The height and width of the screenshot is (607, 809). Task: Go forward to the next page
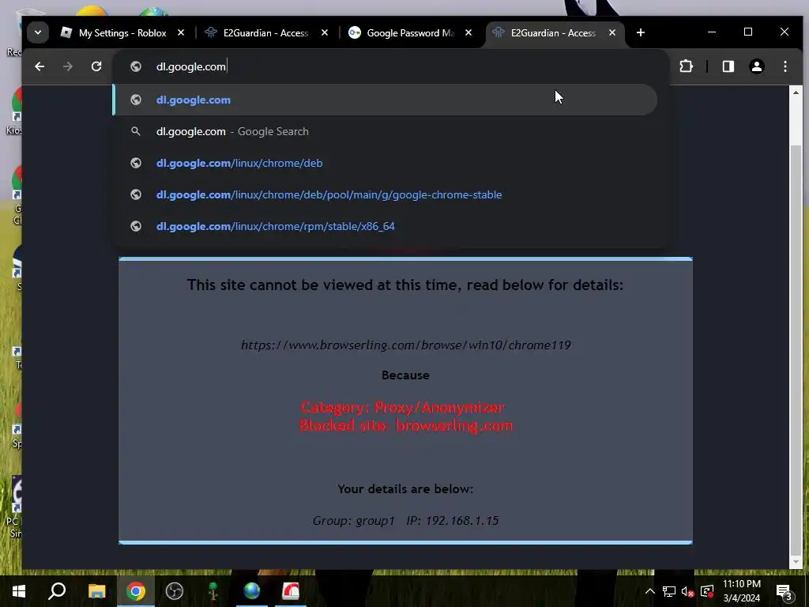coord(68,66)
